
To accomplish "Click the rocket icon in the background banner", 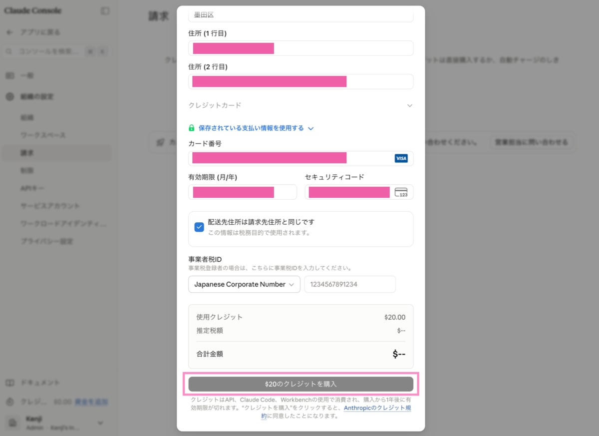I will click(160, 142).
